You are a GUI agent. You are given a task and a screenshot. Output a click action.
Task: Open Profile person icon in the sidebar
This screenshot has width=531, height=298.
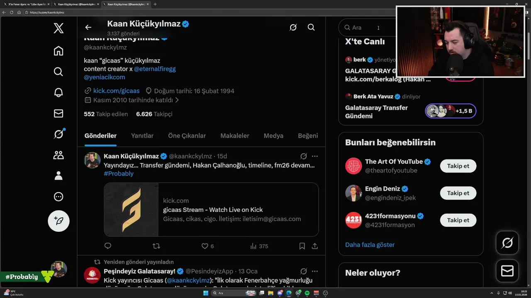click(x=58, y=175)
